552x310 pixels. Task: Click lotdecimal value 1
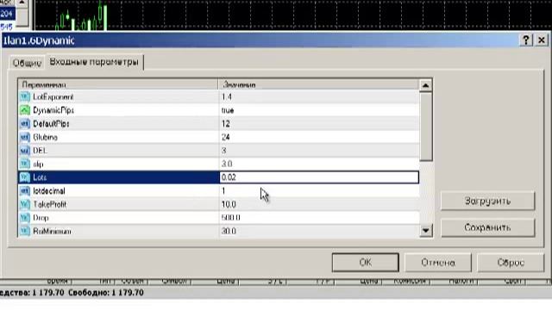[x=223, y=191]
